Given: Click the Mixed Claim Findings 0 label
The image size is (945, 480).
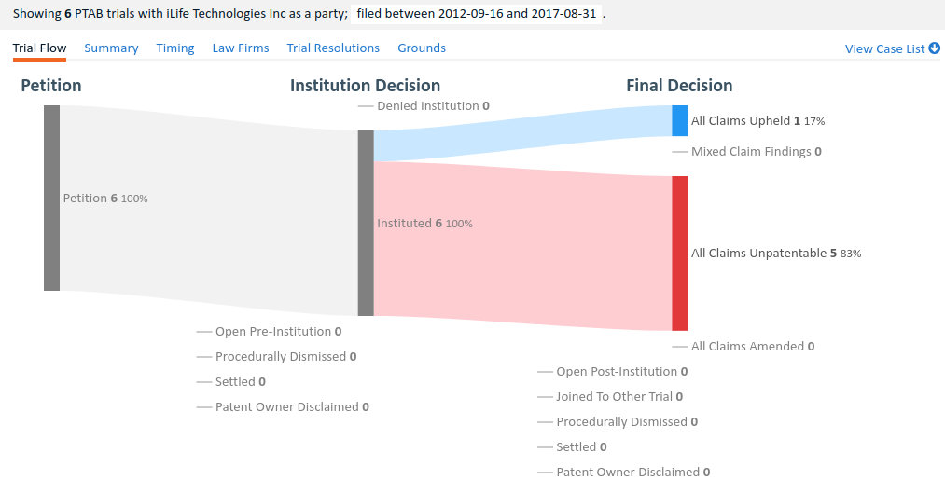Looking at the screenshot, I should [756, 151].
